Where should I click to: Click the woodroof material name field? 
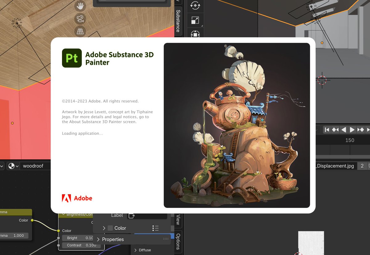point(35,166)
